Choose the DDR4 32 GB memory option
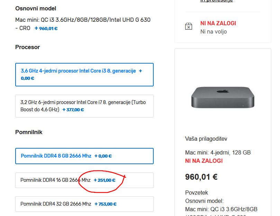The height and width of the screenshot is (216, 280). [84, 204]
